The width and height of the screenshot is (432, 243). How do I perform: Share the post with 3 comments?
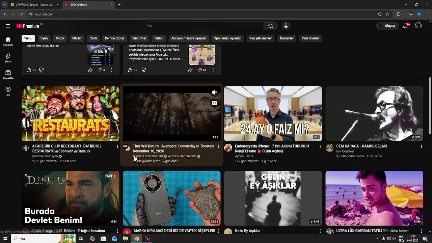[90, 70]
